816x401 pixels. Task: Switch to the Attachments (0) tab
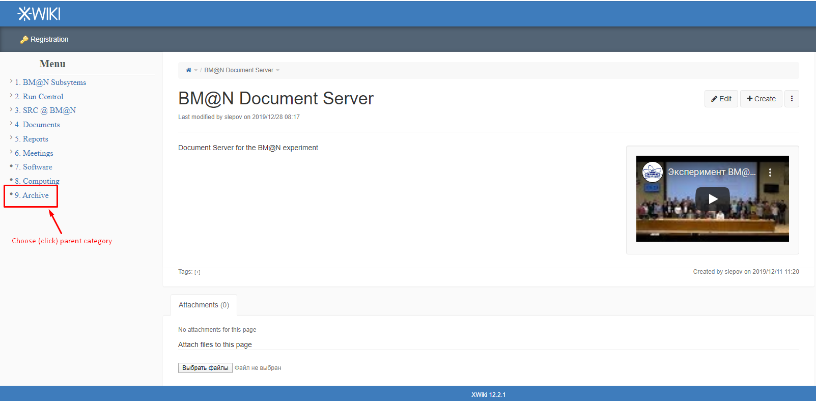tap(204, 305)
